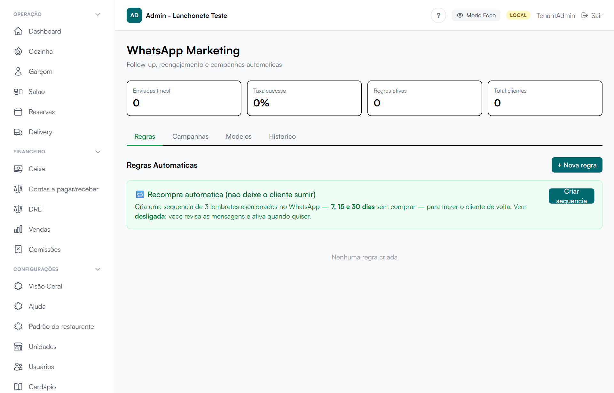Click the Recompra automatica repeat icon
Viewport: 614px width, 393px height.
(x=140, y=195)
